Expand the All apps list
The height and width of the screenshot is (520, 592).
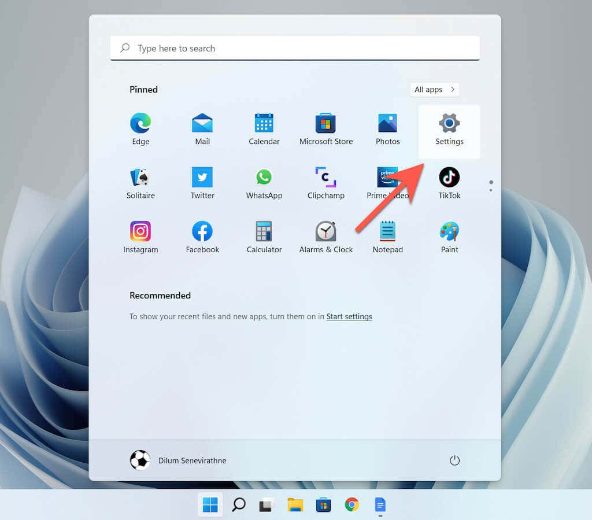pyautogui.click(x=434, y=90)
